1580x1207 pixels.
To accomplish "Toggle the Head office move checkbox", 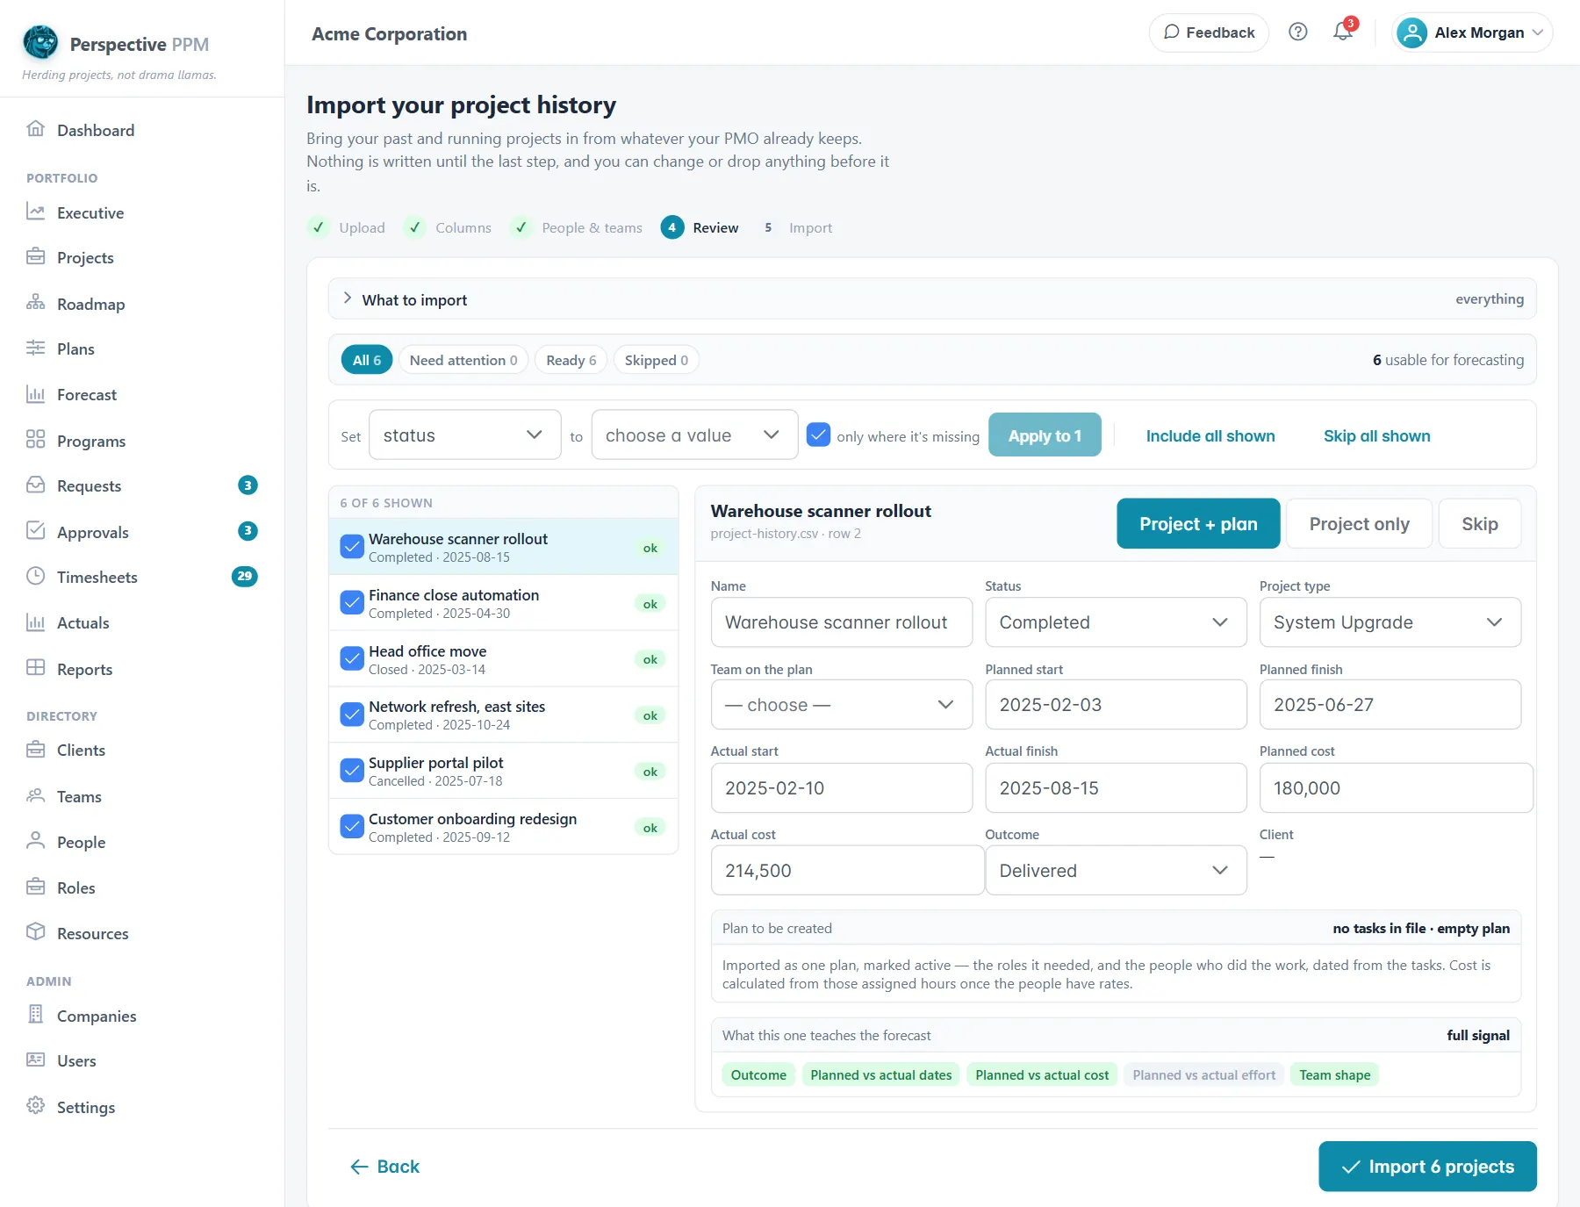I will point(352,659).
